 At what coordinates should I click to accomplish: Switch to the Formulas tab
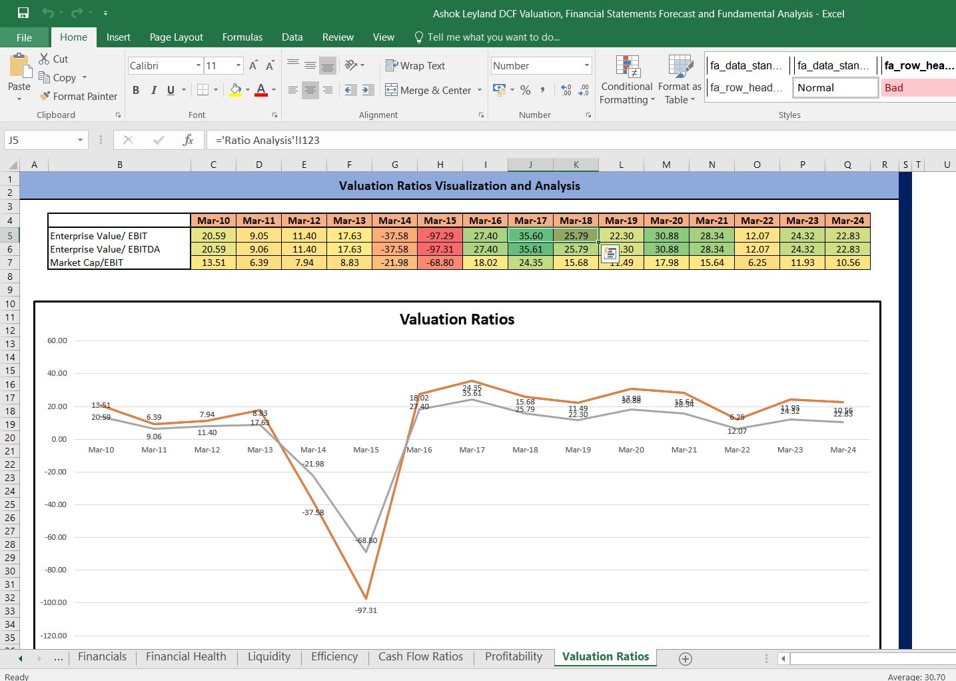tap(242, 37)
